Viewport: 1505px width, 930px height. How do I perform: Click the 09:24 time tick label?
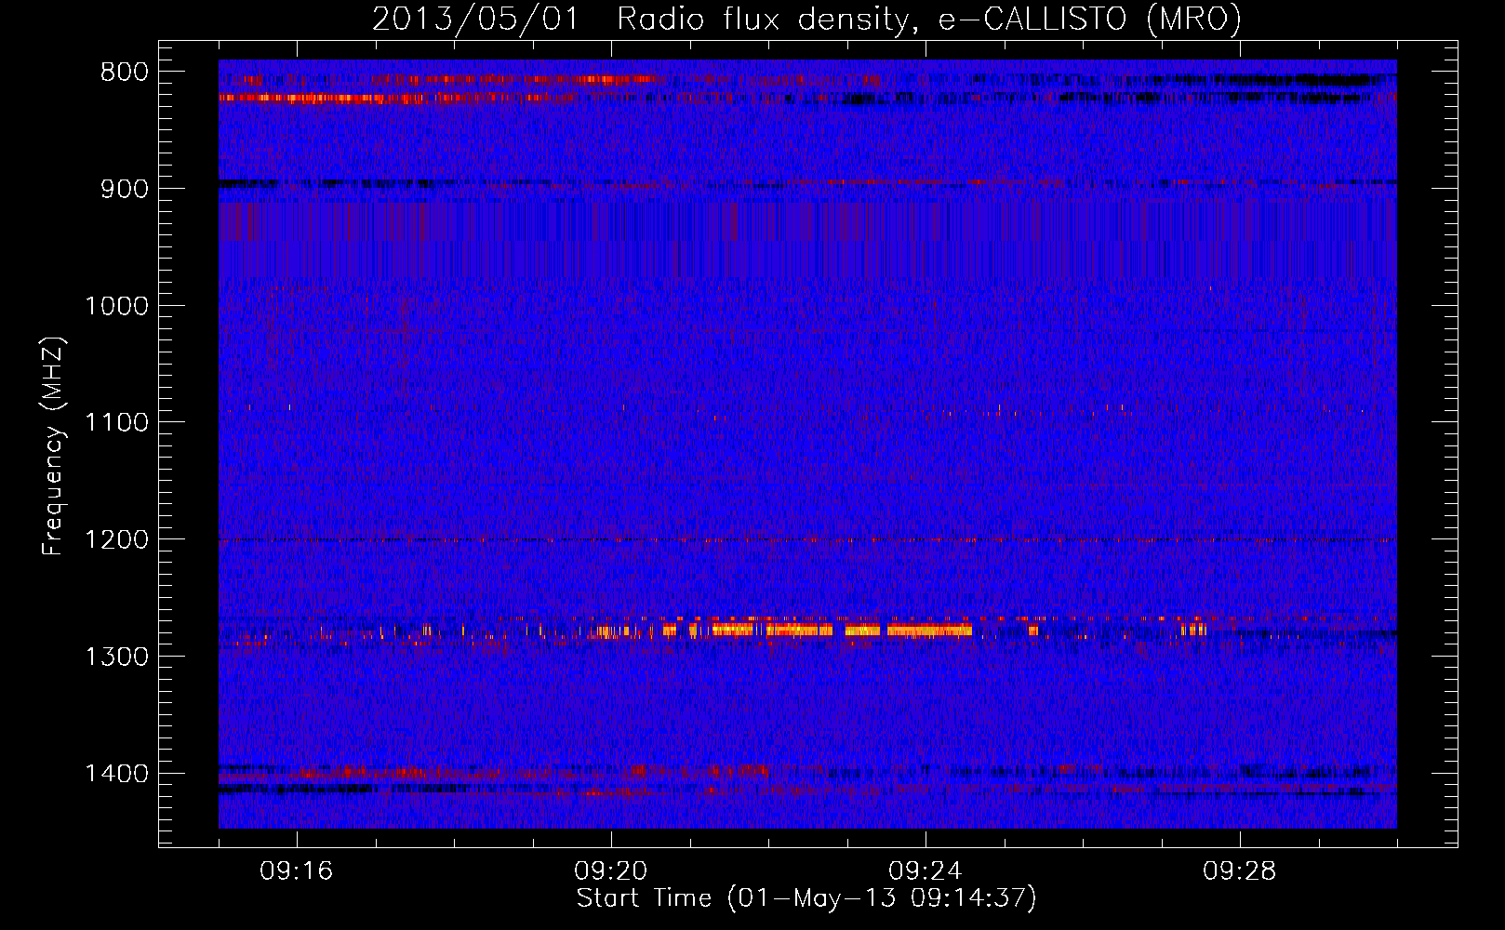tap(926, 871)
